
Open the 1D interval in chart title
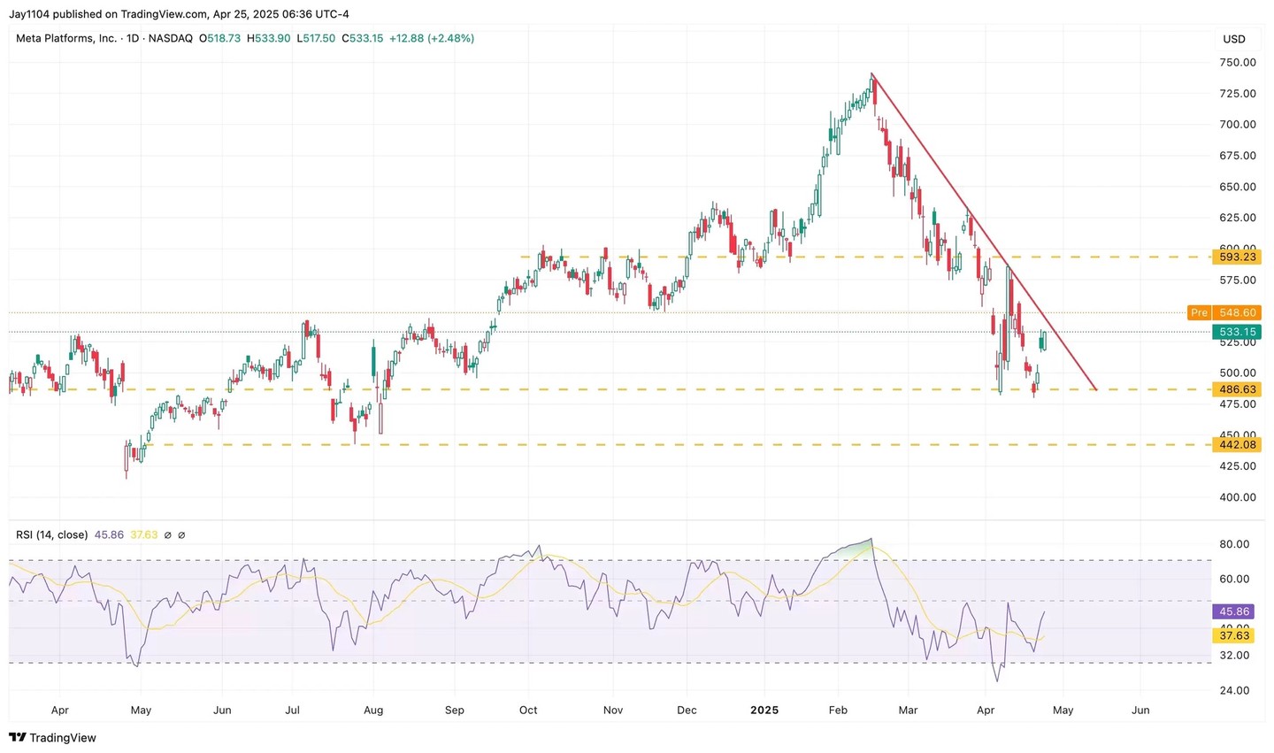(132, 39)
